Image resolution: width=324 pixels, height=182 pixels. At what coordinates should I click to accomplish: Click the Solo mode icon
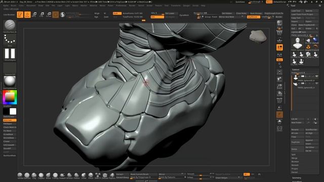(x=279, y=121)
